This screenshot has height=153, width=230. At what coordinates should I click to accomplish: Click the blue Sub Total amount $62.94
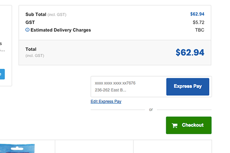click(197, 14)
